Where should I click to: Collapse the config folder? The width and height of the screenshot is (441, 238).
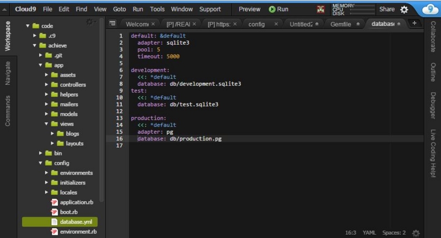click(x=40, y=163)
